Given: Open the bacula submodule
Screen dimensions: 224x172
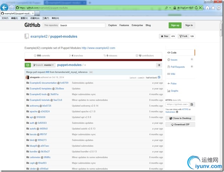Looking at the screenshot, I should pyautogui.click(x=33, y=134).
